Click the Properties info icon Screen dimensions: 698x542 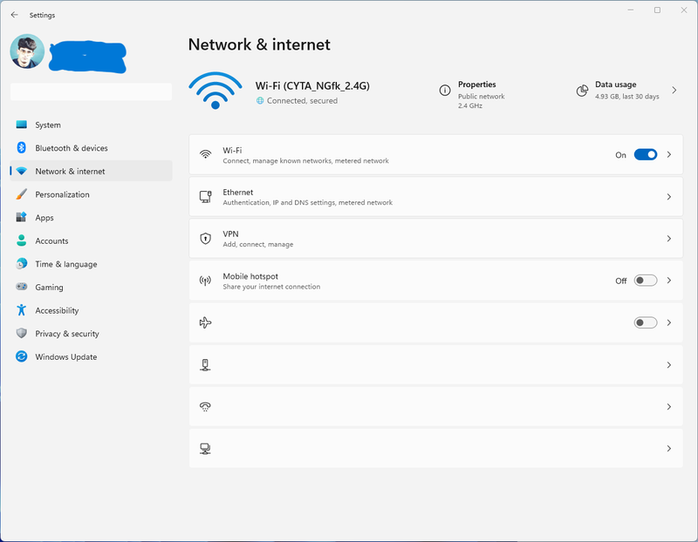445,91
